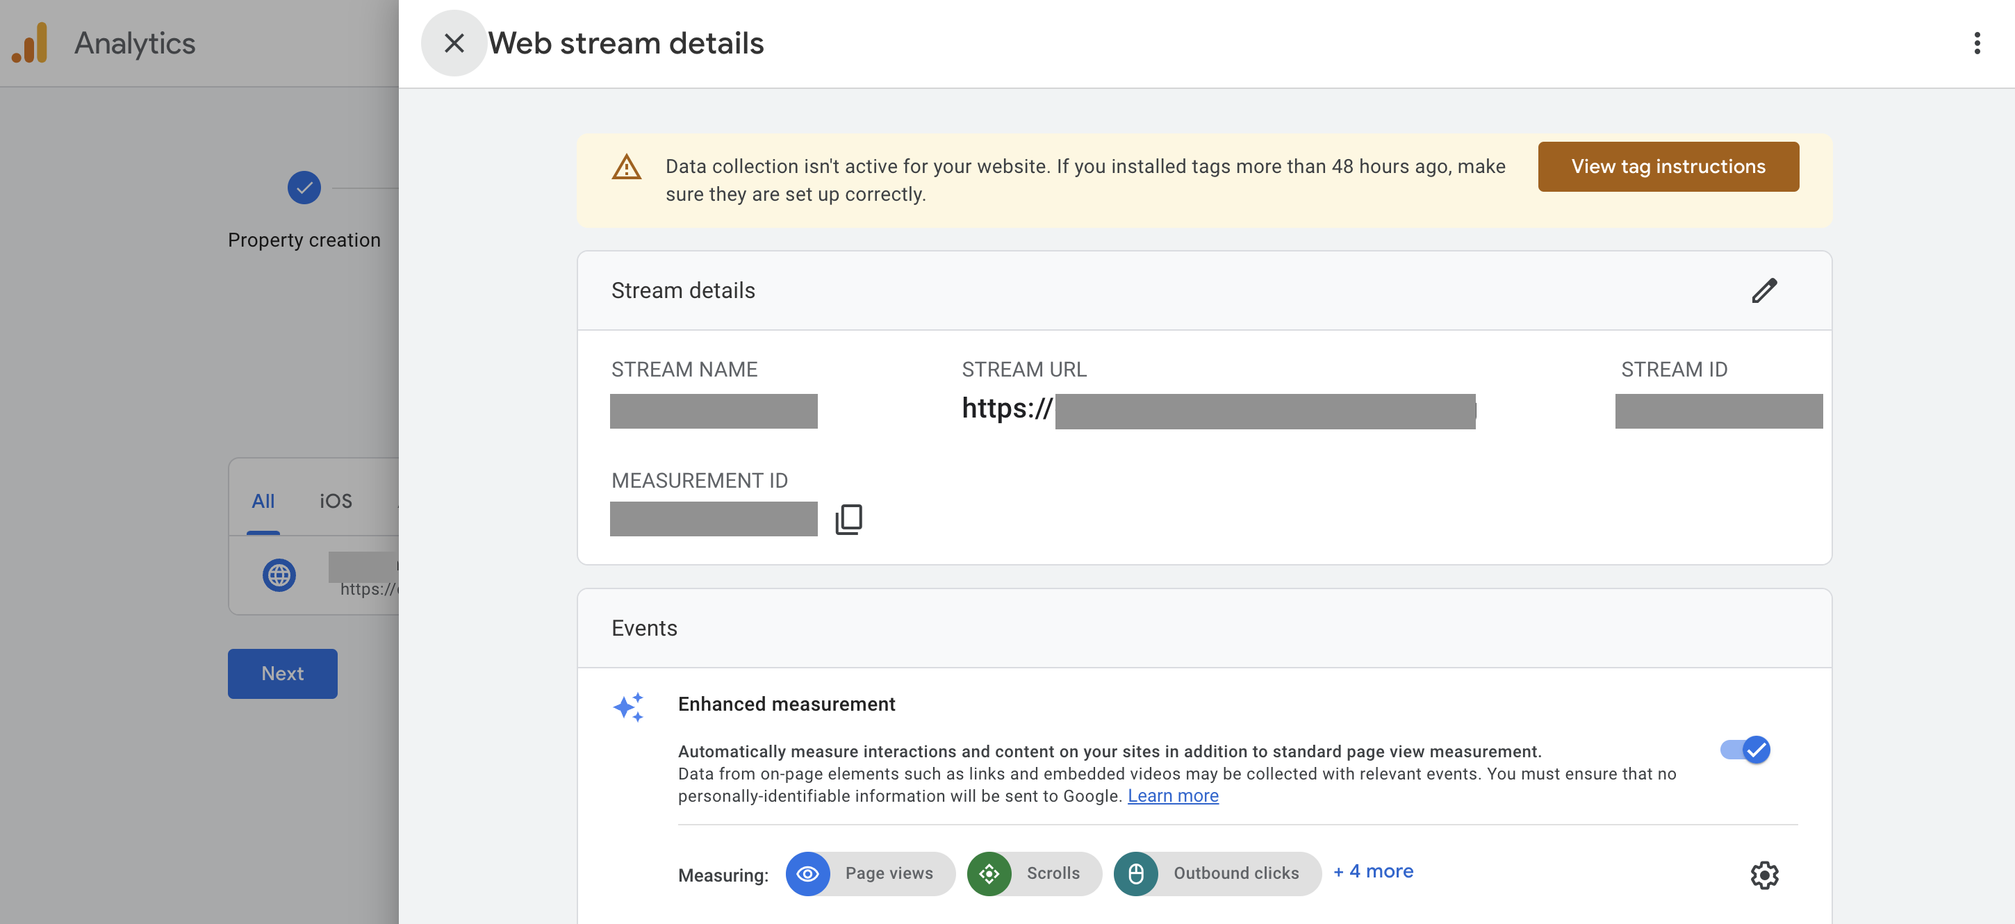Click the web stream globe icon
This screenshot has width=2015, height=924.
(279, 575)
